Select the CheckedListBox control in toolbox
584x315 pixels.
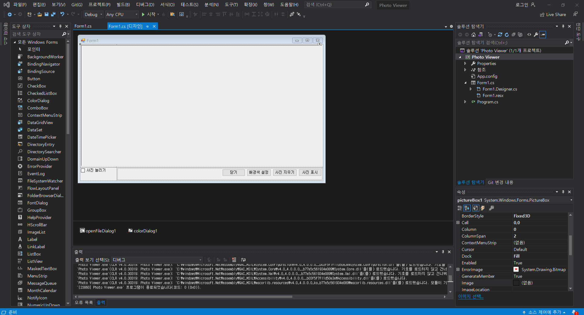[x=42, y=93]
